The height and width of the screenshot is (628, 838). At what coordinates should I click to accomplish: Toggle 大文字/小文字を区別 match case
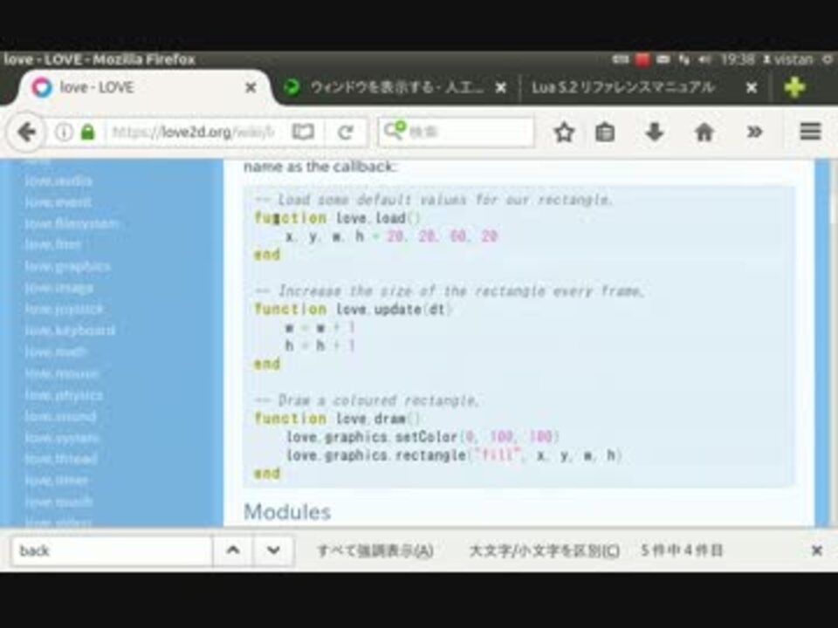tap(544, 550)
